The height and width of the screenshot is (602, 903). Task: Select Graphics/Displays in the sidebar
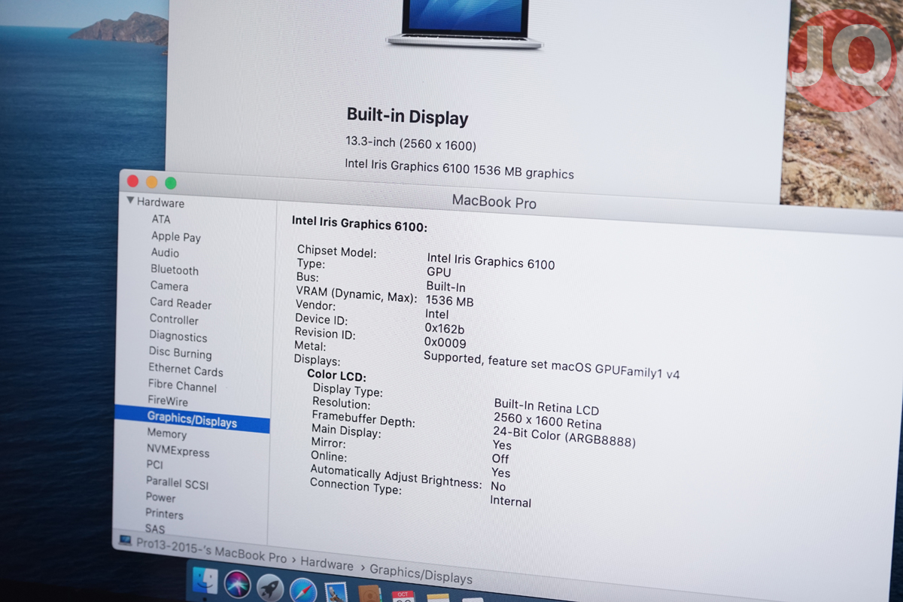[192, 419]
